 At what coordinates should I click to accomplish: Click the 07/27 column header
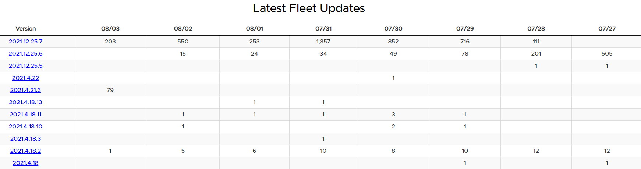pos(607,29)
